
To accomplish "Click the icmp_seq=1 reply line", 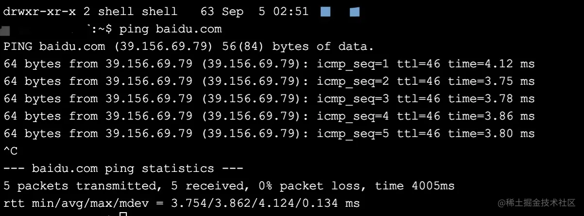I will [269, 64].
